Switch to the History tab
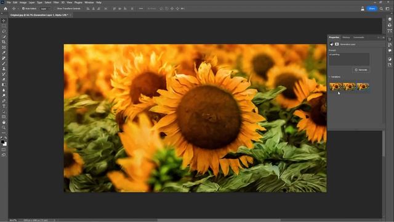The image size is (394, 222). (x=346, y=37)
